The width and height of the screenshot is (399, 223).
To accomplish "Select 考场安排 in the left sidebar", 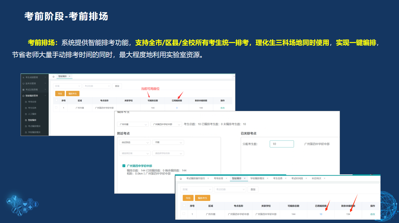I will [x=32, y=102].
